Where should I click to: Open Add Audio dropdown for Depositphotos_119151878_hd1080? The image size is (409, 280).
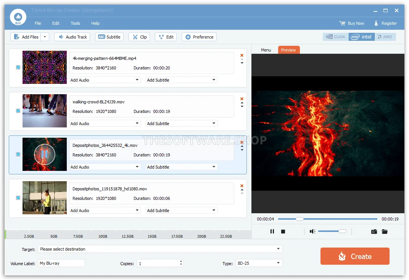click(105, 211)
